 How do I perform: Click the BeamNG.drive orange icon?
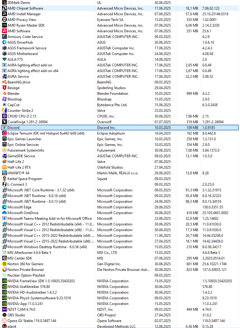pyautogui.click(x=4, y=82)
